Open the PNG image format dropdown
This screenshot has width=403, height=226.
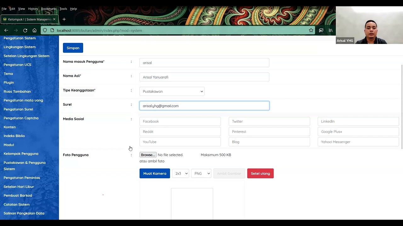tap(201, 174)
